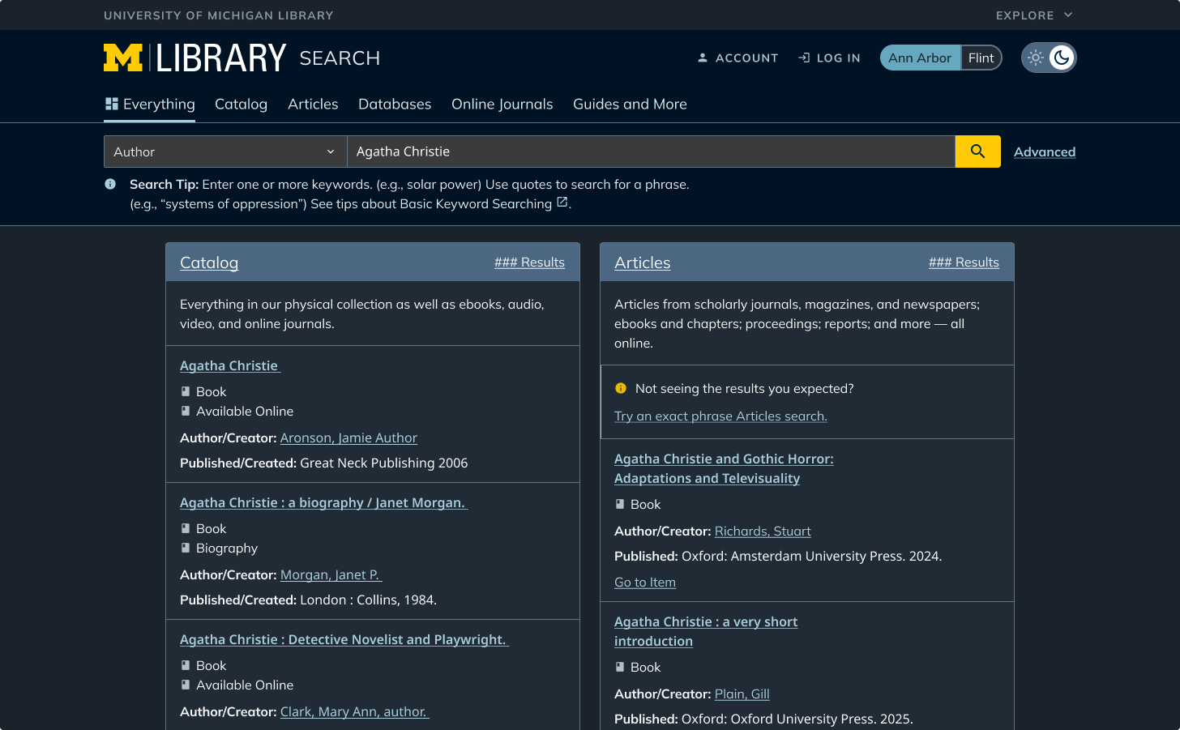
Task: Click 'Great Neck Publishing 2006' text
Action: point(384,463)
